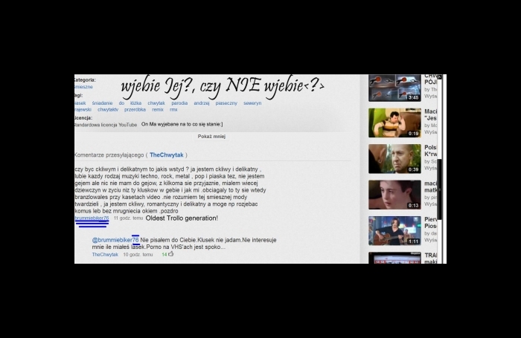Click the 'parodia' tag
The width and height of the screenshot is (521, 338).
point(179,103)
